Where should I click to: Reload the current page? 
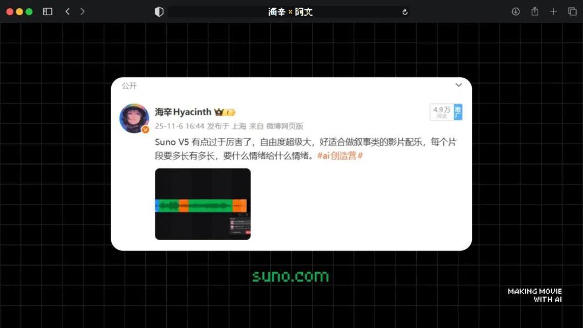[x=405, y=12]
